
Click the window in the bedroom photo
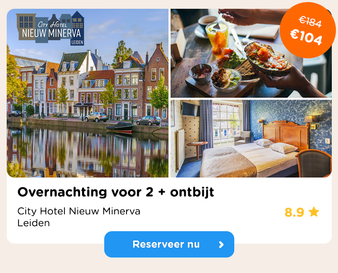coord(227,123)
